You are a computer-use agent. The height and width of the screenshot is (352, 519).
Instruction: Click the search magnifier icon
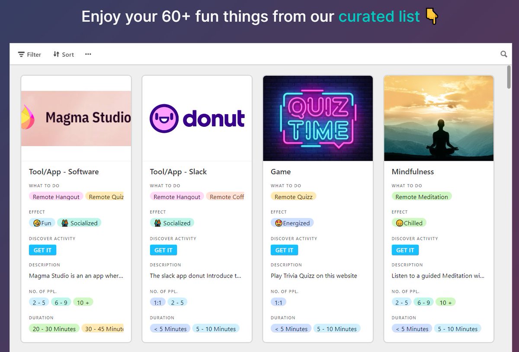pyautogui.click(x=504, y=54)
